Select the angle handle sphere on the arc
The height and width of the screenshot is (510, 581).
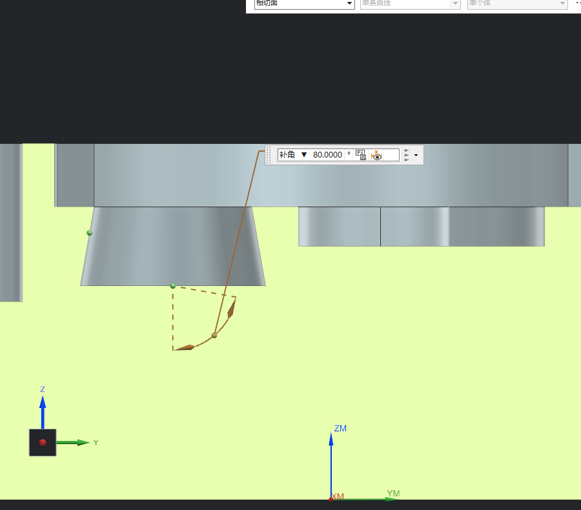point(214,336)
